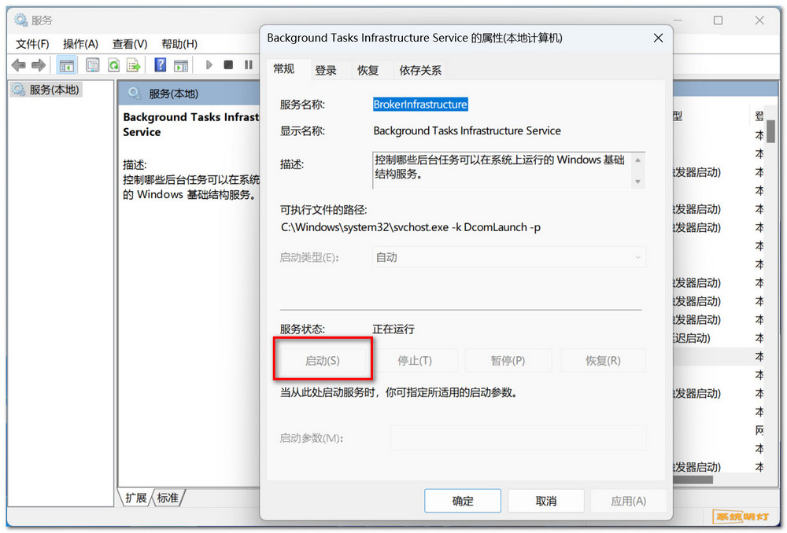Toggle the show/hide action pane icon

pos(181,65)
